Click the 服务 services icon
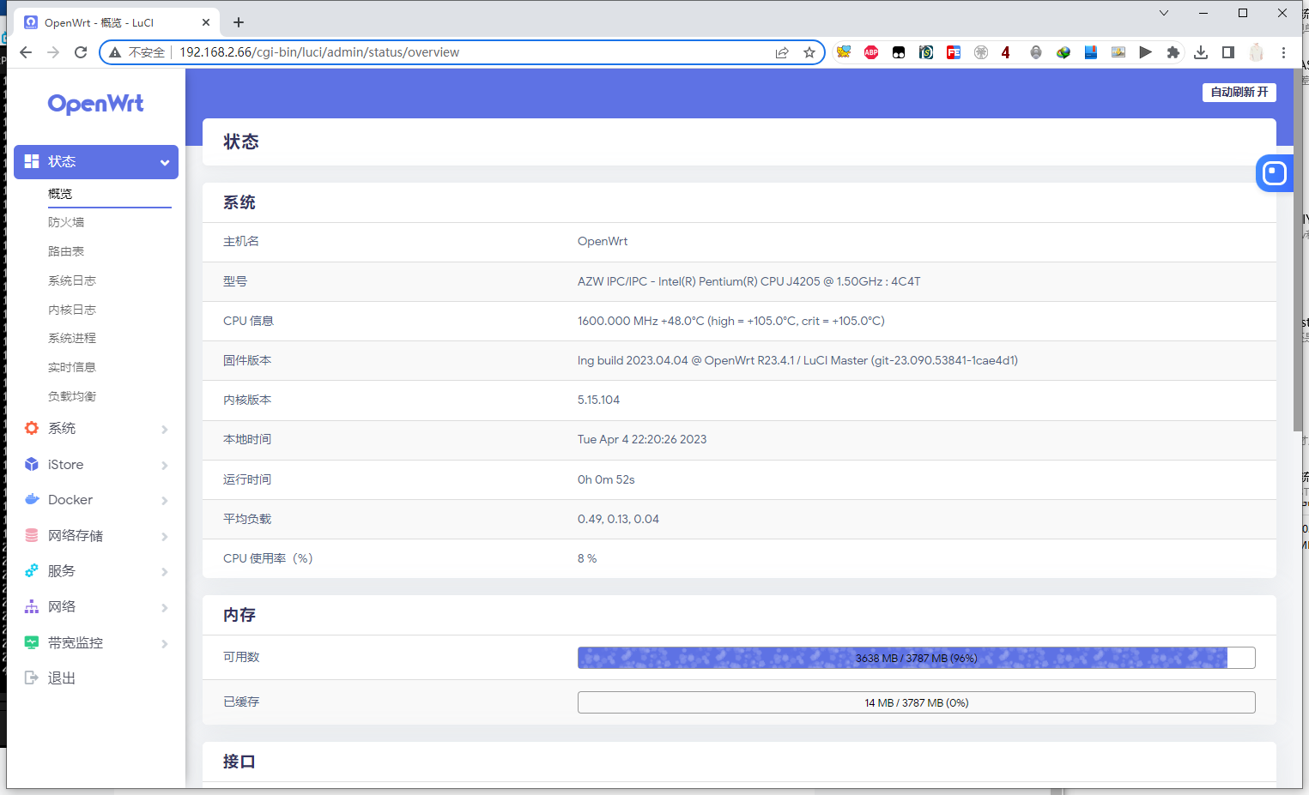The image size is (1309, 795). coord(32,570)
